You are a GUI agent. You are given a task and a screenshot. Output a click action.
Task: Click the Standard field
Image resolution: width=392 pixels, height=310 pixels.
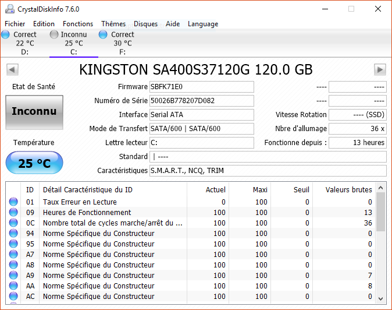(268, 157)
